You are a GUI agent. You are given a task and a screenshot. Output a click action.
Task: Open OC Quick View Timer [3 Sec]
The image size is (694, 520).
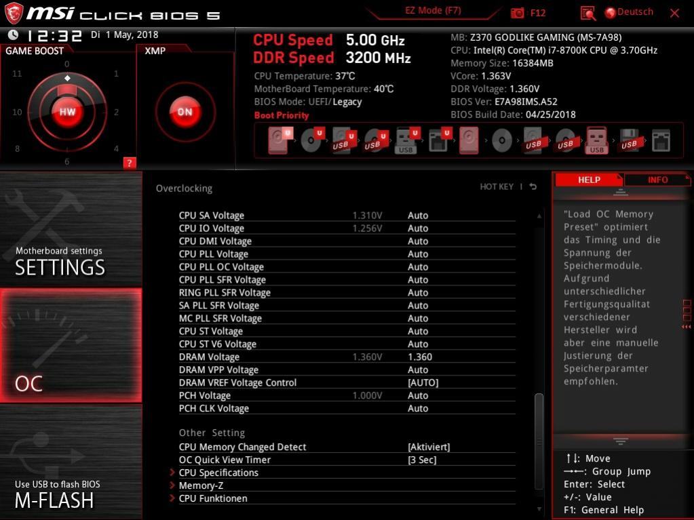pyautogui.click(x=422, y=460)
